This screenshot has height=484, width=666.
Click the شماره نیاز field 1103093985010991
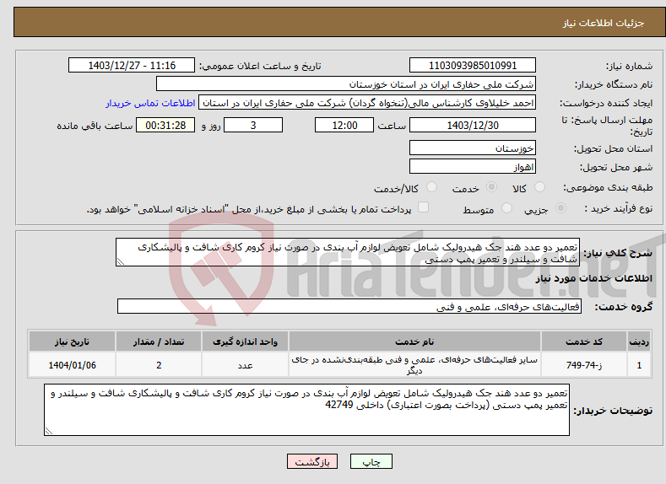473,65
